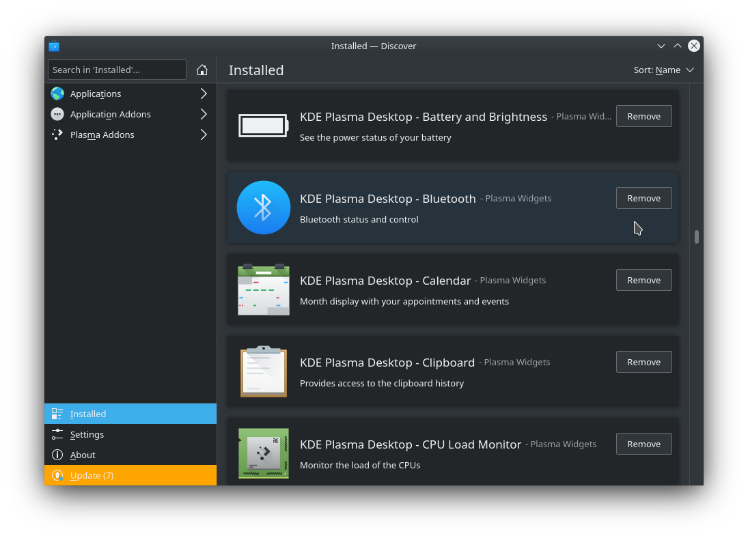748x538 pixels.
Task: Expand the Applications category chevron
Action: point(204,94)
